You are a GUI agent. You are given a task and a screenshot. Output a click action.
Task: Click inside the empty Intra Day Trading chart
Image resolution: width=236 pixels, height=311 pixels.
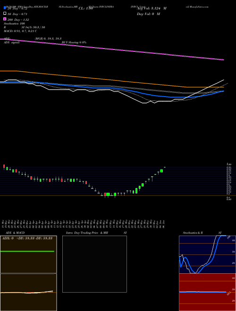tap(94, 264)
